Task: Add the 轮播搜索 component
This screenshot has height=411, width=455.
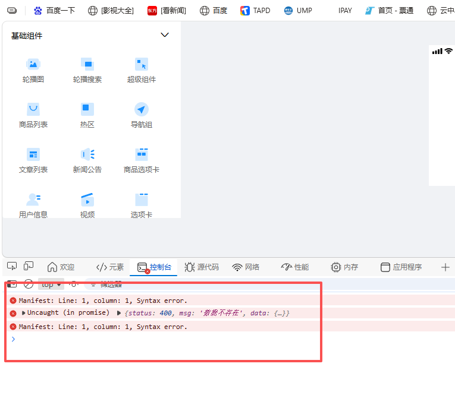Action: click(87, 71)
